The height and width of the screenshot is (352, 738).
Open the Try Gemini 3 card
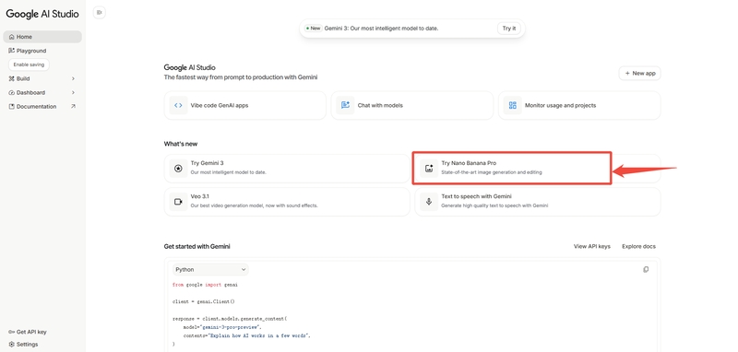click(287, 168)
